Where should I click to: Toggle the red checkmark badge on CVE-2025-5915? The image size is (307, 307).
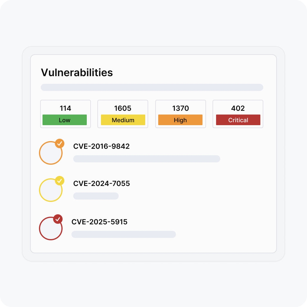point(58,219)
